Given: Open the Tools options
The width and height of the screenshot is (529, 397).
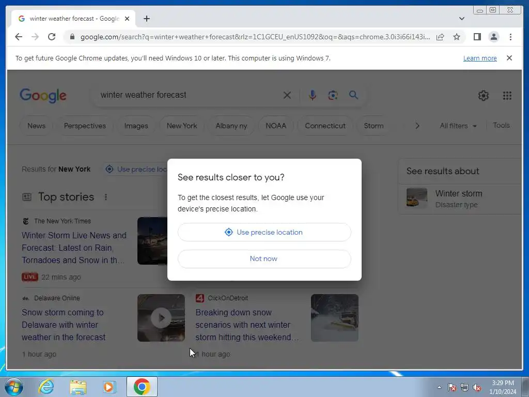Looking at the screenshot, I should (x=501, y=125).
